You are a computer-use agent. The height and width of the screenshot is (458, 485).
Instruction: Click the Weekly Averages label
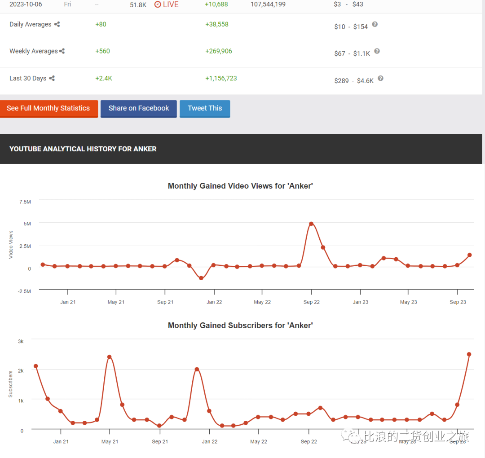point(33,51)
